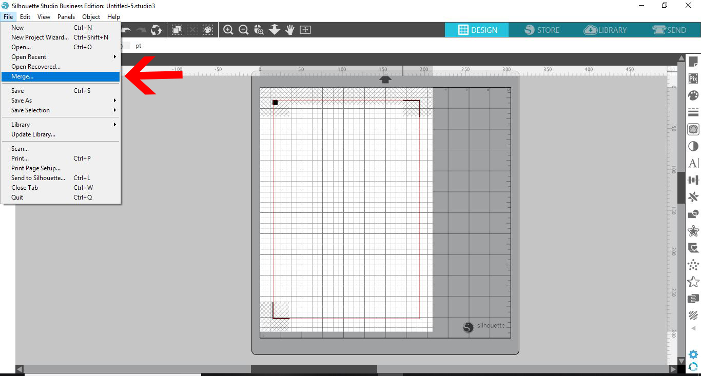The height and width of the screenshot is (376, 701).
Task: Open the Object menu
Action: click(91, 17)
